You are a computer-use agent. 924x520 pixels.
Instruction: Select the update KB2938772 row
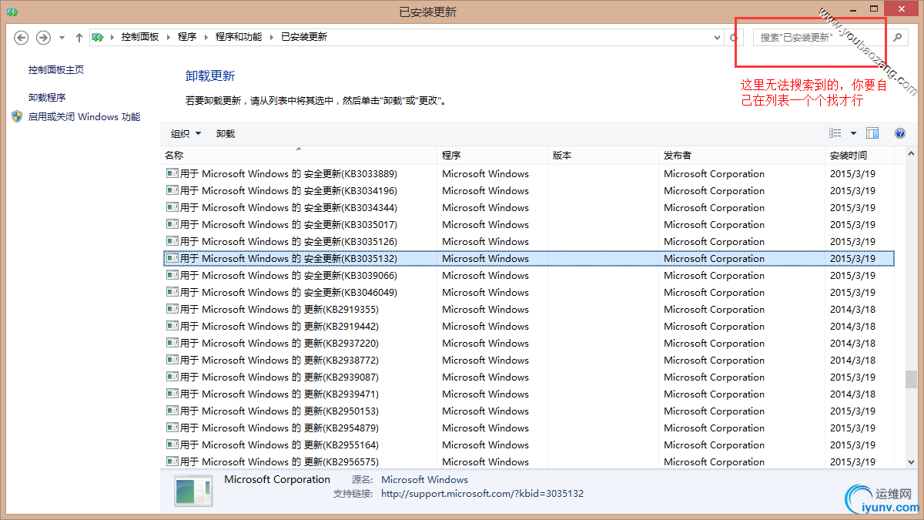click(x=529, y=360)
